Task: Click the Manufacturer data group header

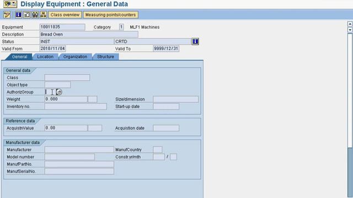Action: tap(23, 142)
